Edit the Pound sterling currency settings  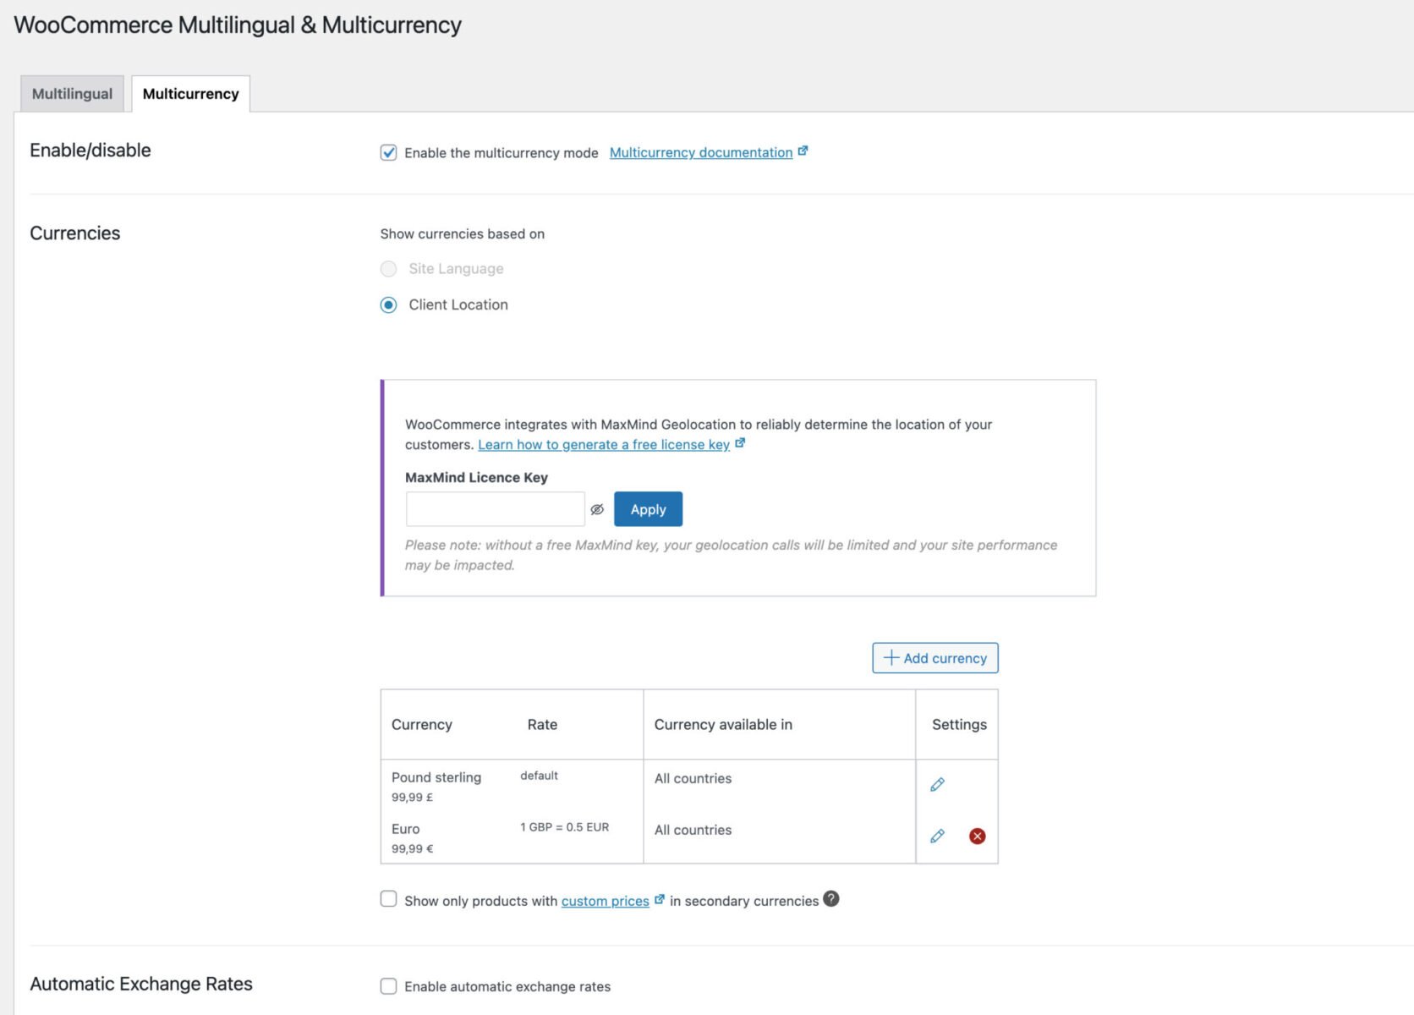point(937,784)
